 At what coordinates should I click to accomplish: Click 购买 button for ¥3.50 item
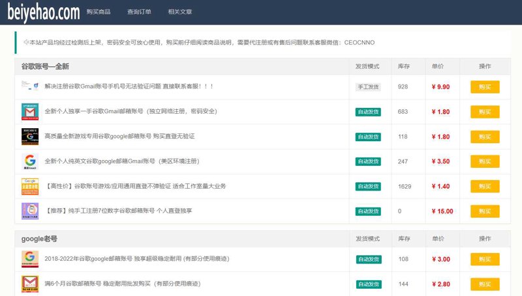485,161
